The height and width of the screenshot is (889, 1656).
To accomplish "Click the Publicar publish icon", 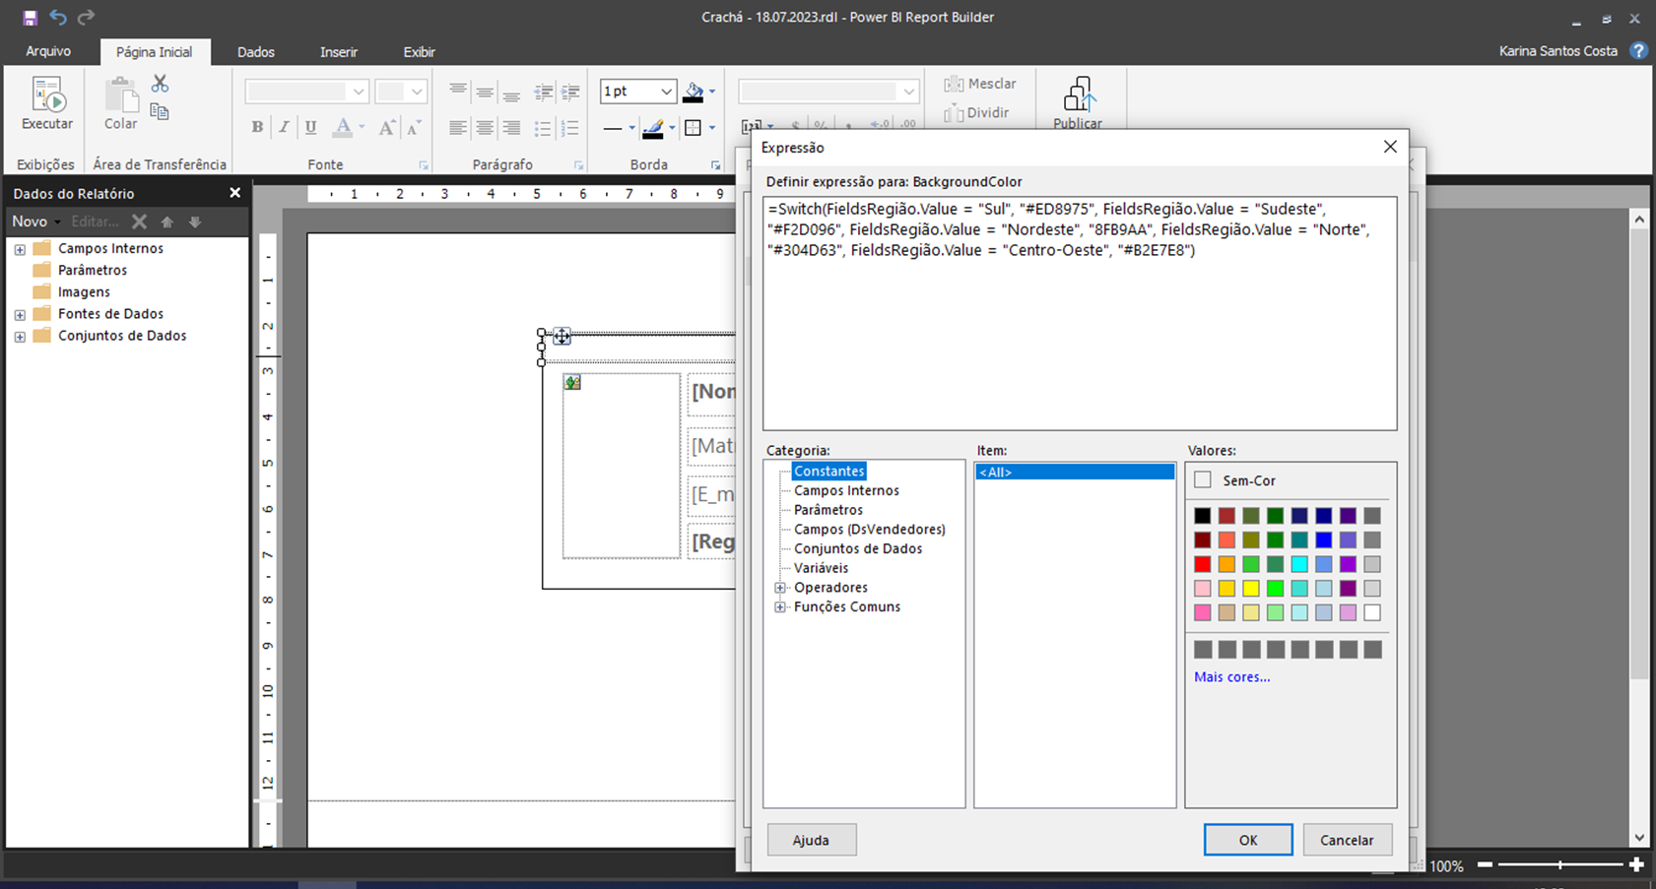I will click(1078, 95).
